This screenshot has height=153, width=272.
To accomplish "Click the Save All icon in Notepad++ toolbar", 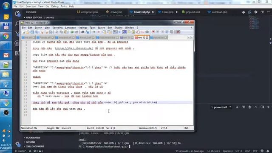I will [37, 32].
